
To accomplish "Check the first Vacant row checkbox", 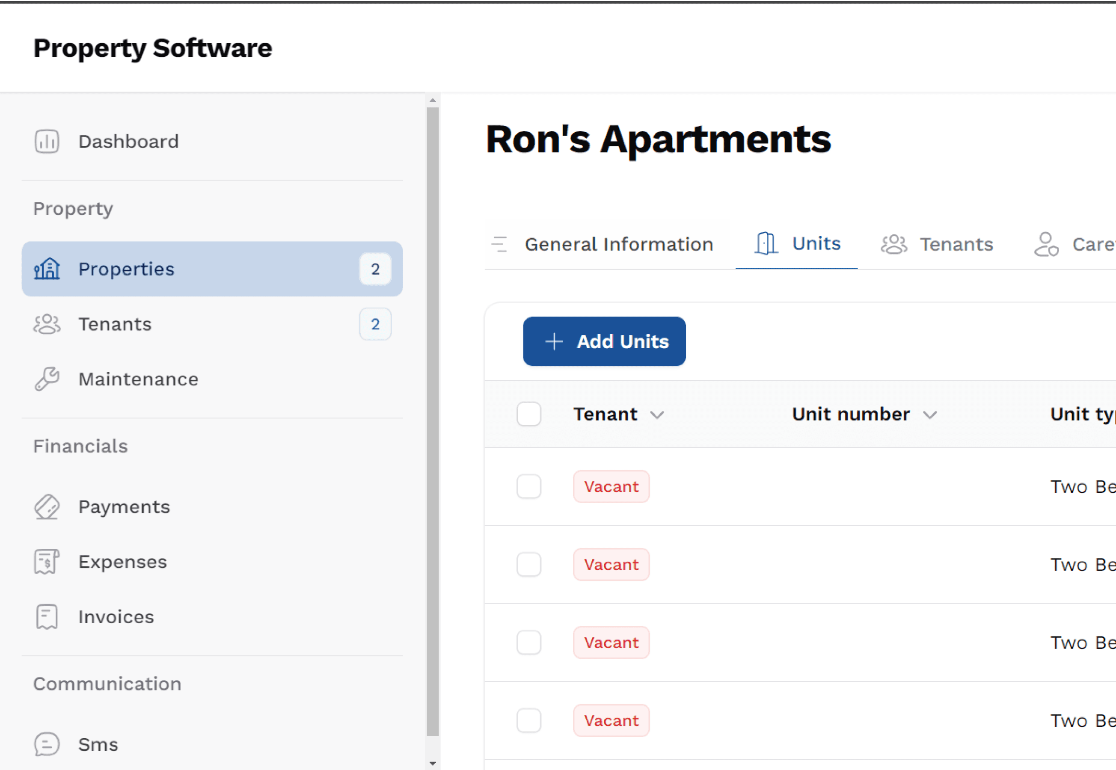I will [x=528, y=486].
